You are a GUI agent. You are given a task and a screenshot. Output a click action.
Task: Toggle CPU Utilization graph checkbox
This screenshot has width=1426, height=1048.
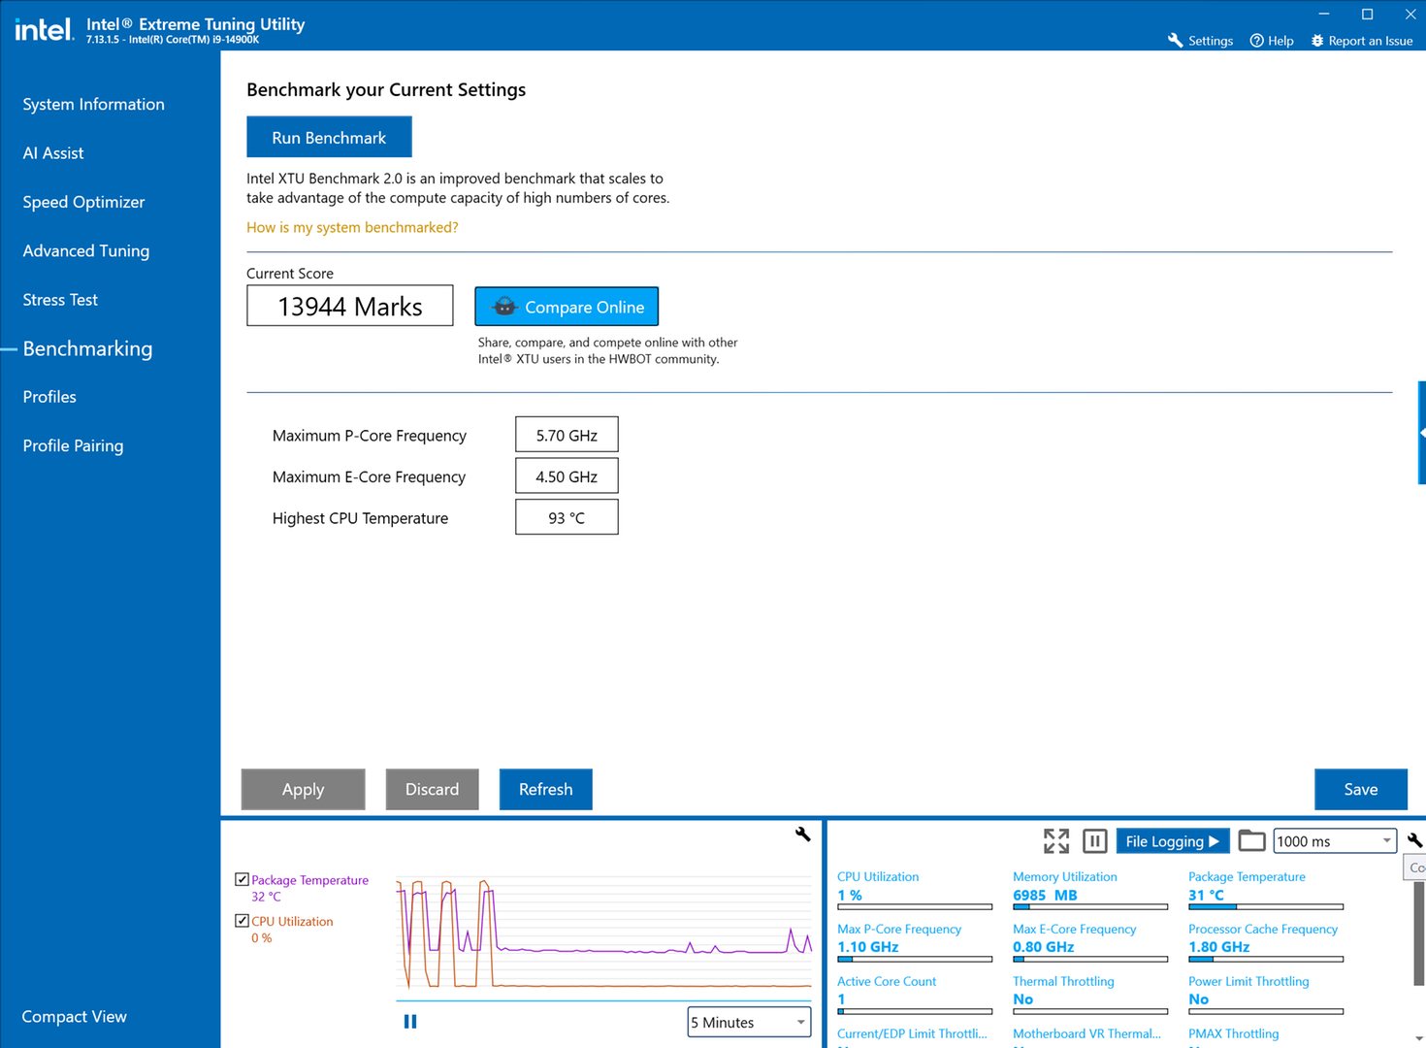242,920
